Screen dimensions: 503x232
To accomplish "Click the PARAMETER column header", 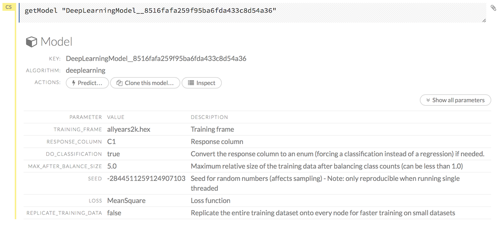I will click(x=86, y=117).
